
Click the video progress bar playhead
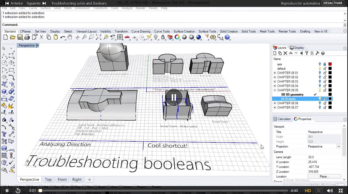tap(40, 190)
